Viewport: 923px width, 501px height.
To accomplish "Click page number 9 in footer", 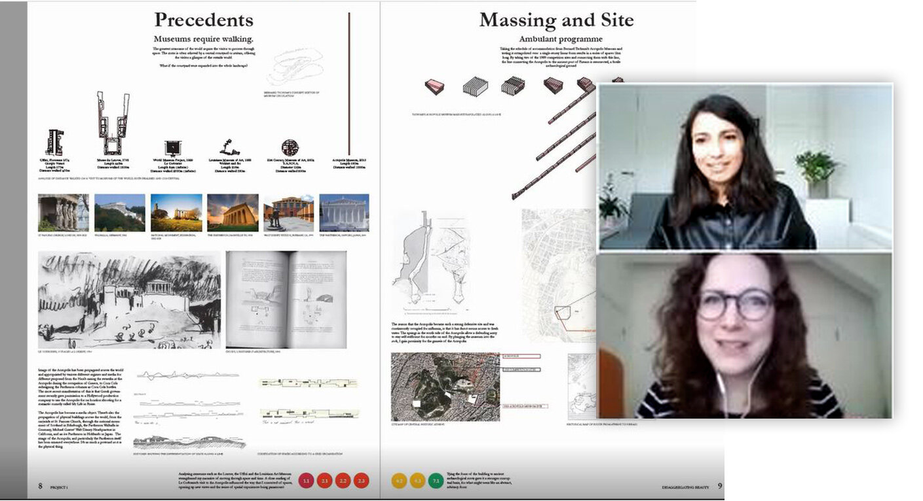I will point(720,485).
